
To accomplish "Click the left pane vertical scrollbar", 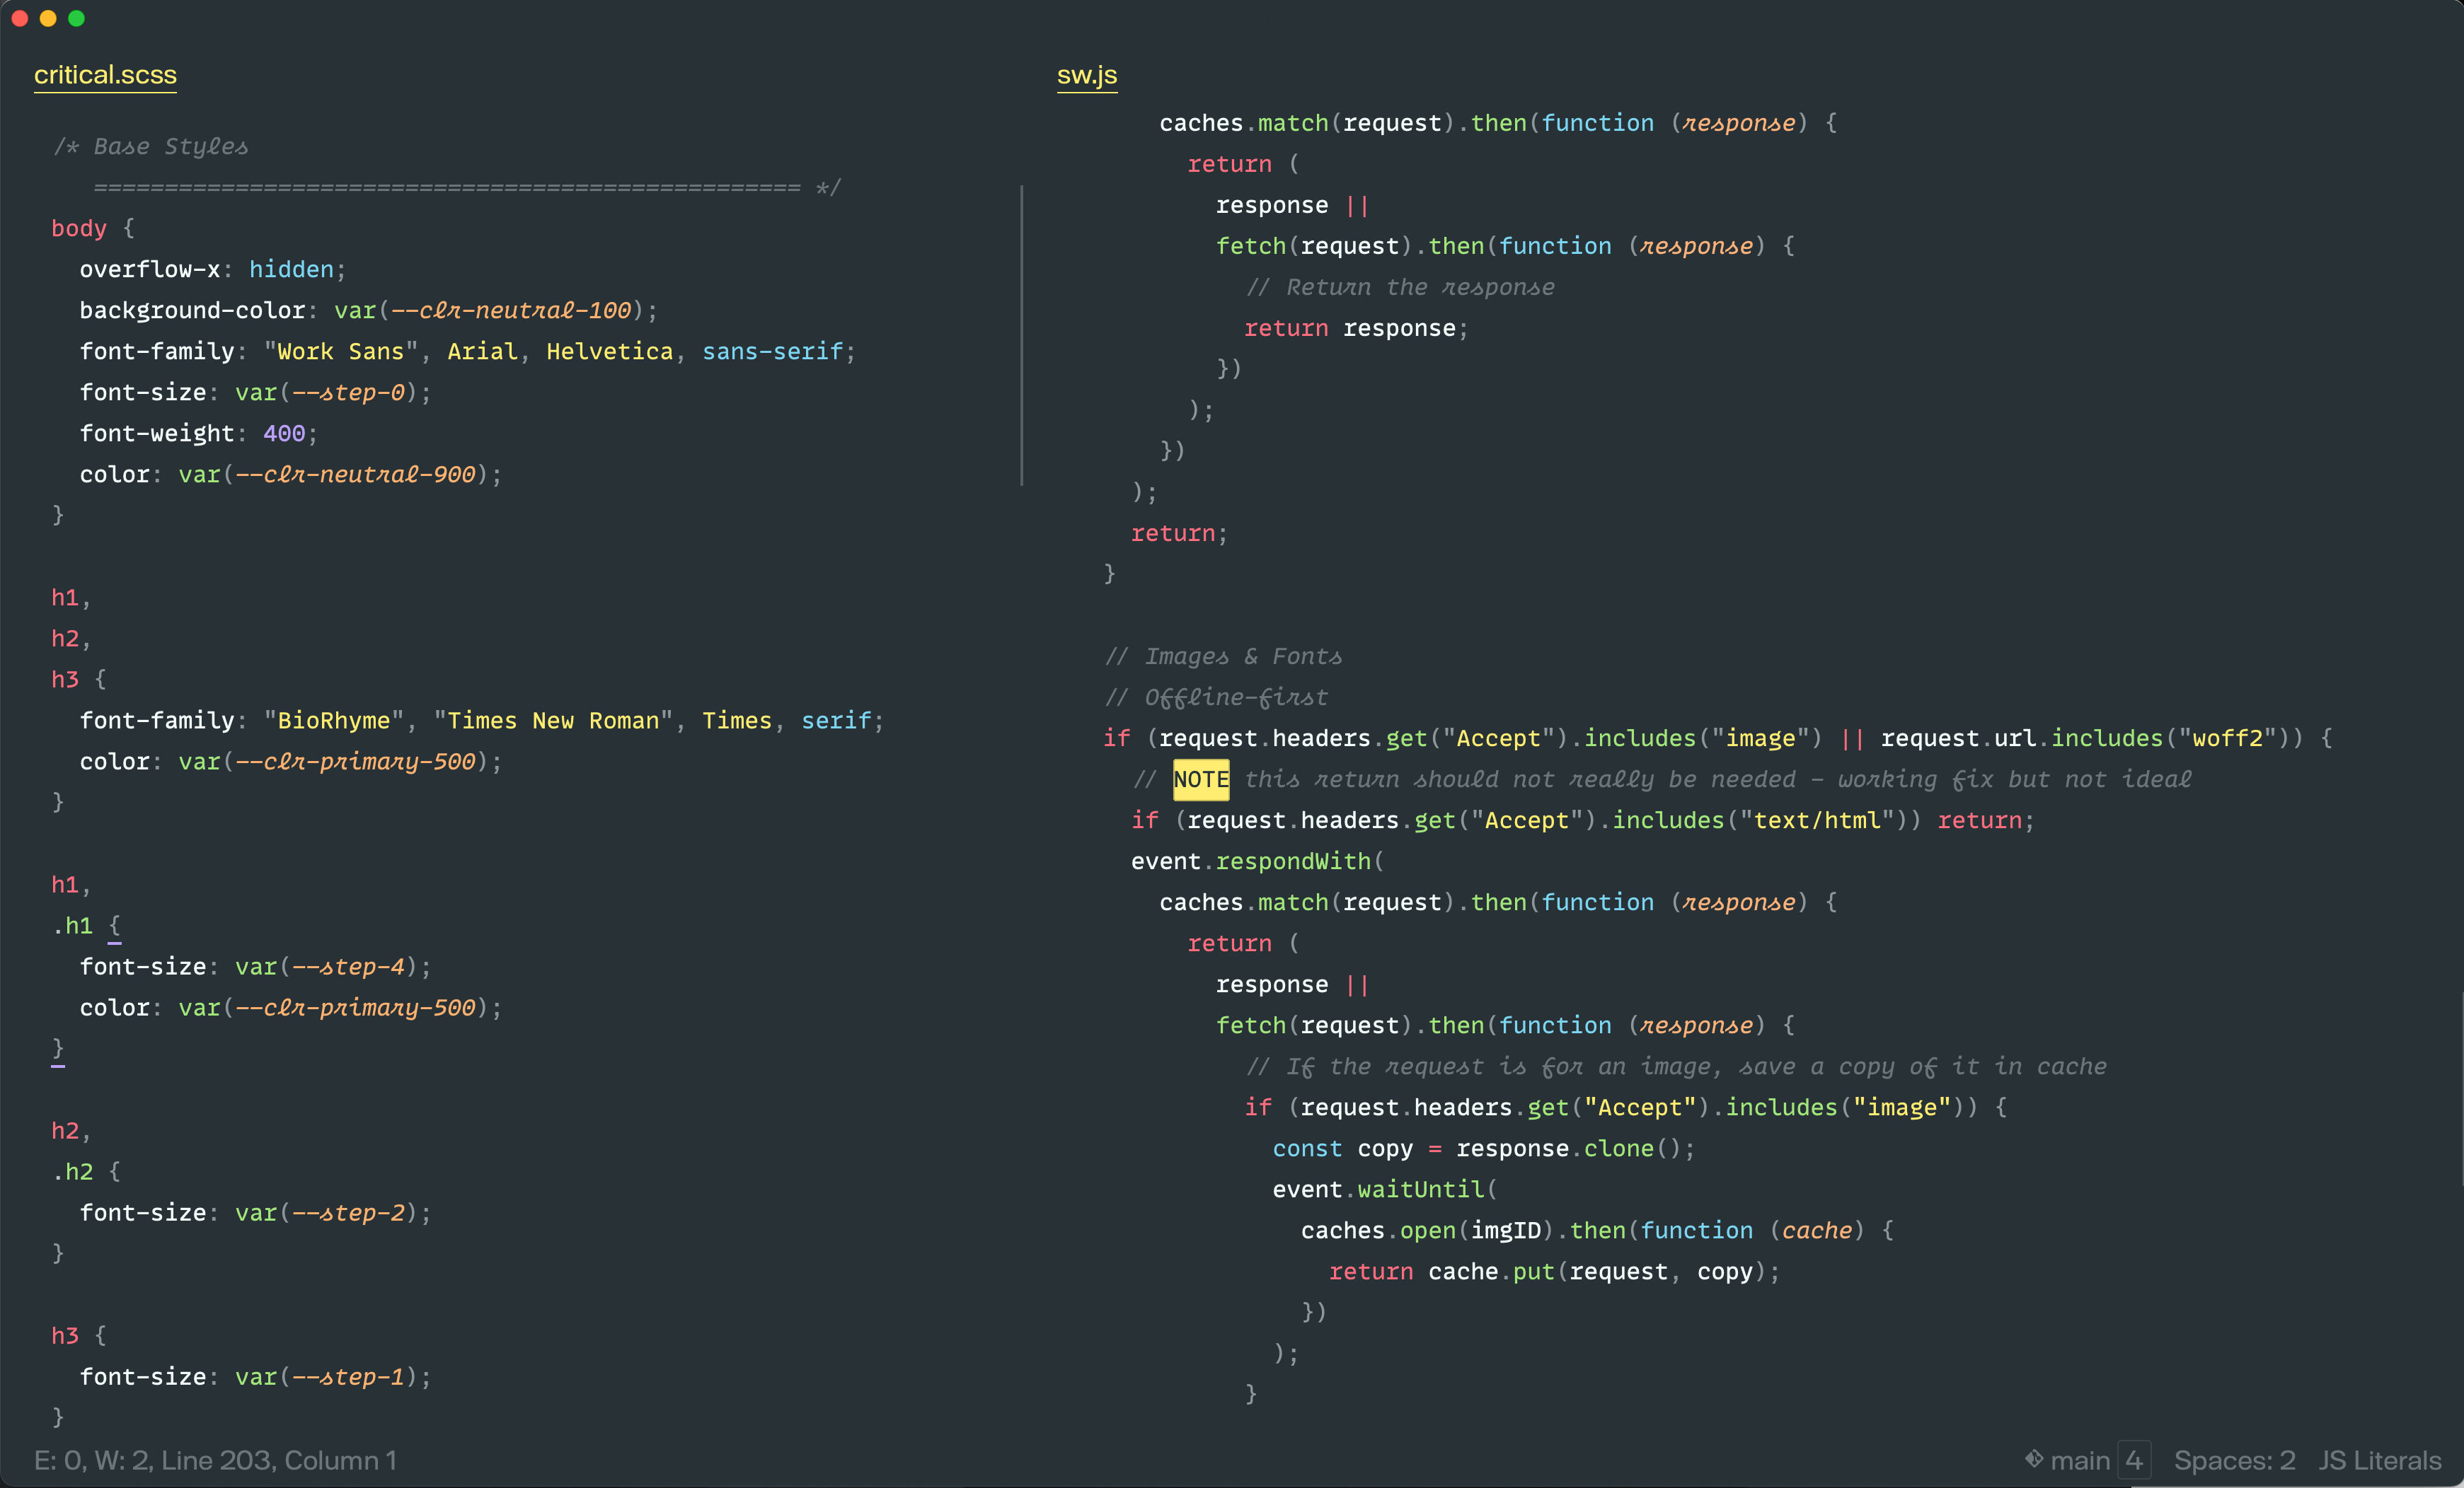I will click(x=1021, y=335).
